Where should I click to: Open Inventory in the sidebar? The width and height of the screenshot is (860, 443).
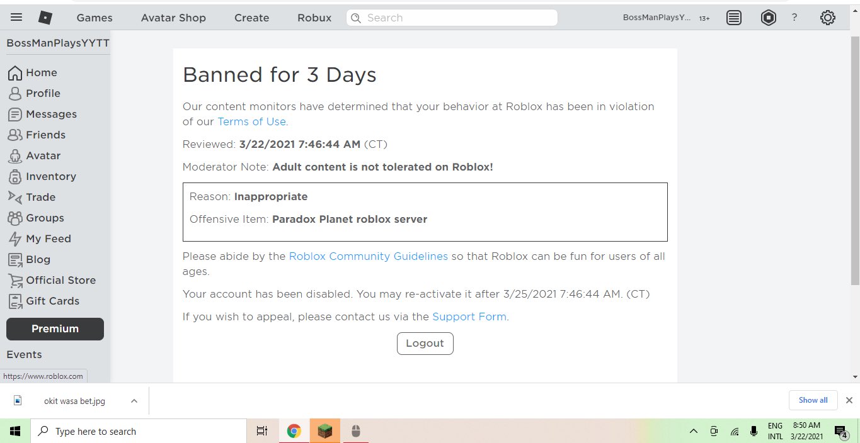click(51, 177)
